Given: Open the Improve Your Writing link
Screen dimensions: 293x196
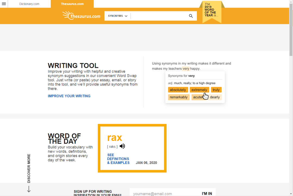Looking at the screenshot, I should tap(69, 96).
